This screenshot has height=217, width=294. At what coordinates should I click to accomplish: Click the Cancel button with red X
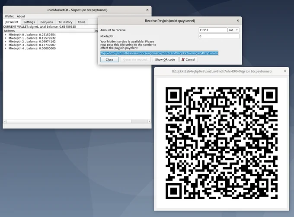(189, 60)
